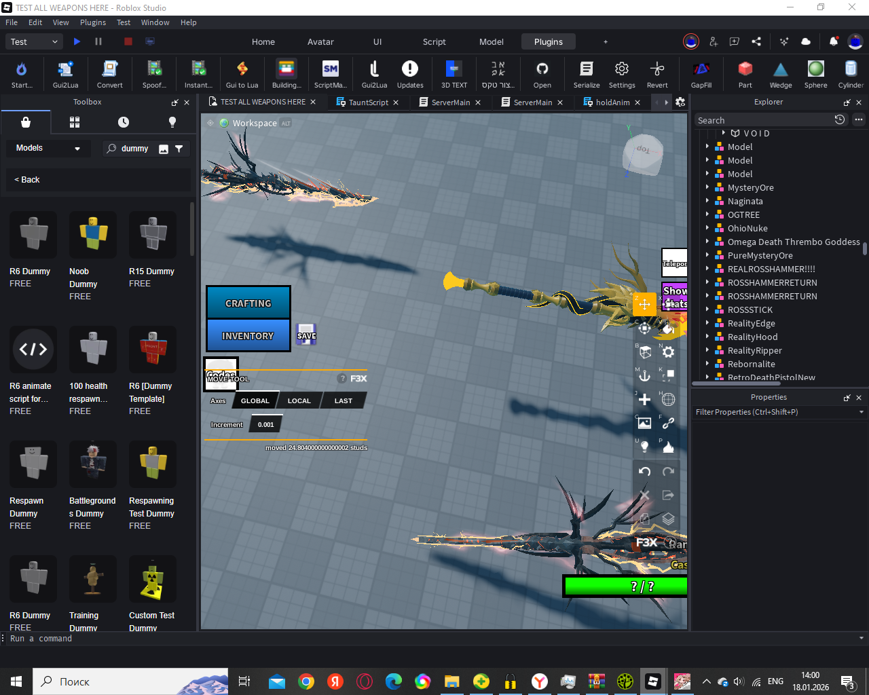The image size is (869, 695).
Task: Set F3X axes to LOCAL
Action: pyautogui.click(x=299, y=400)
